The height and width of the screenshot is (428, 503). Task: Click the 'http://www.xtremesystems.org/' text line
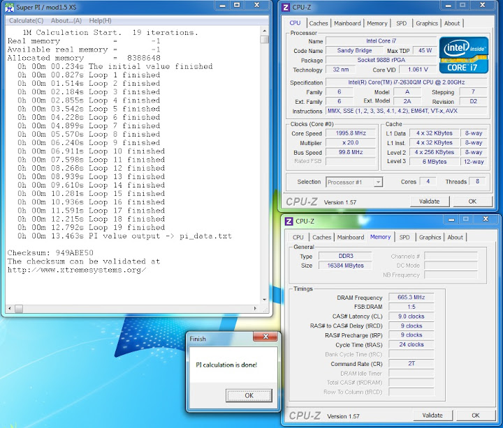click(x=77, y=270)
